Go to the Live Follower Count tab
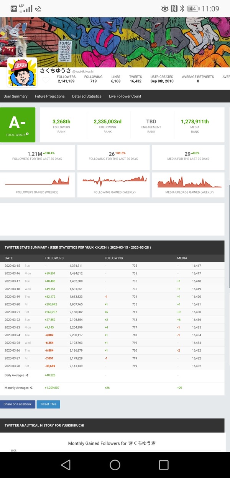This screenshot has height=478, width=230. coord(125,96)
